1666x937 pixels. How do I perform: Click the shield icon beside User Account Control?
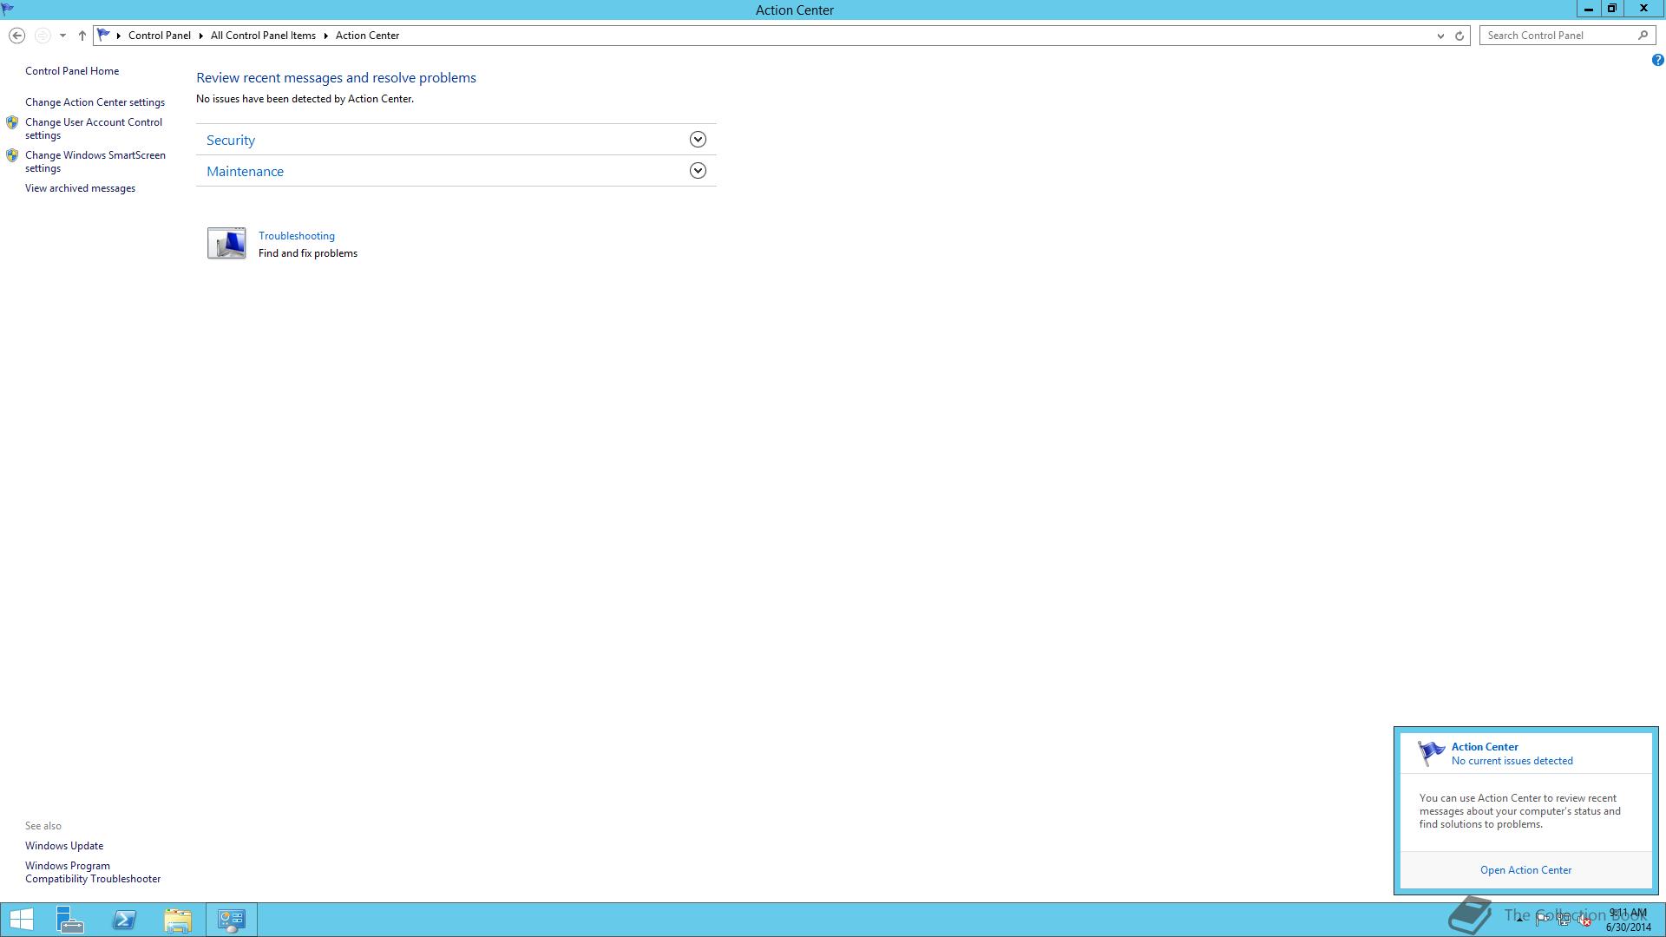click(12, 122)
